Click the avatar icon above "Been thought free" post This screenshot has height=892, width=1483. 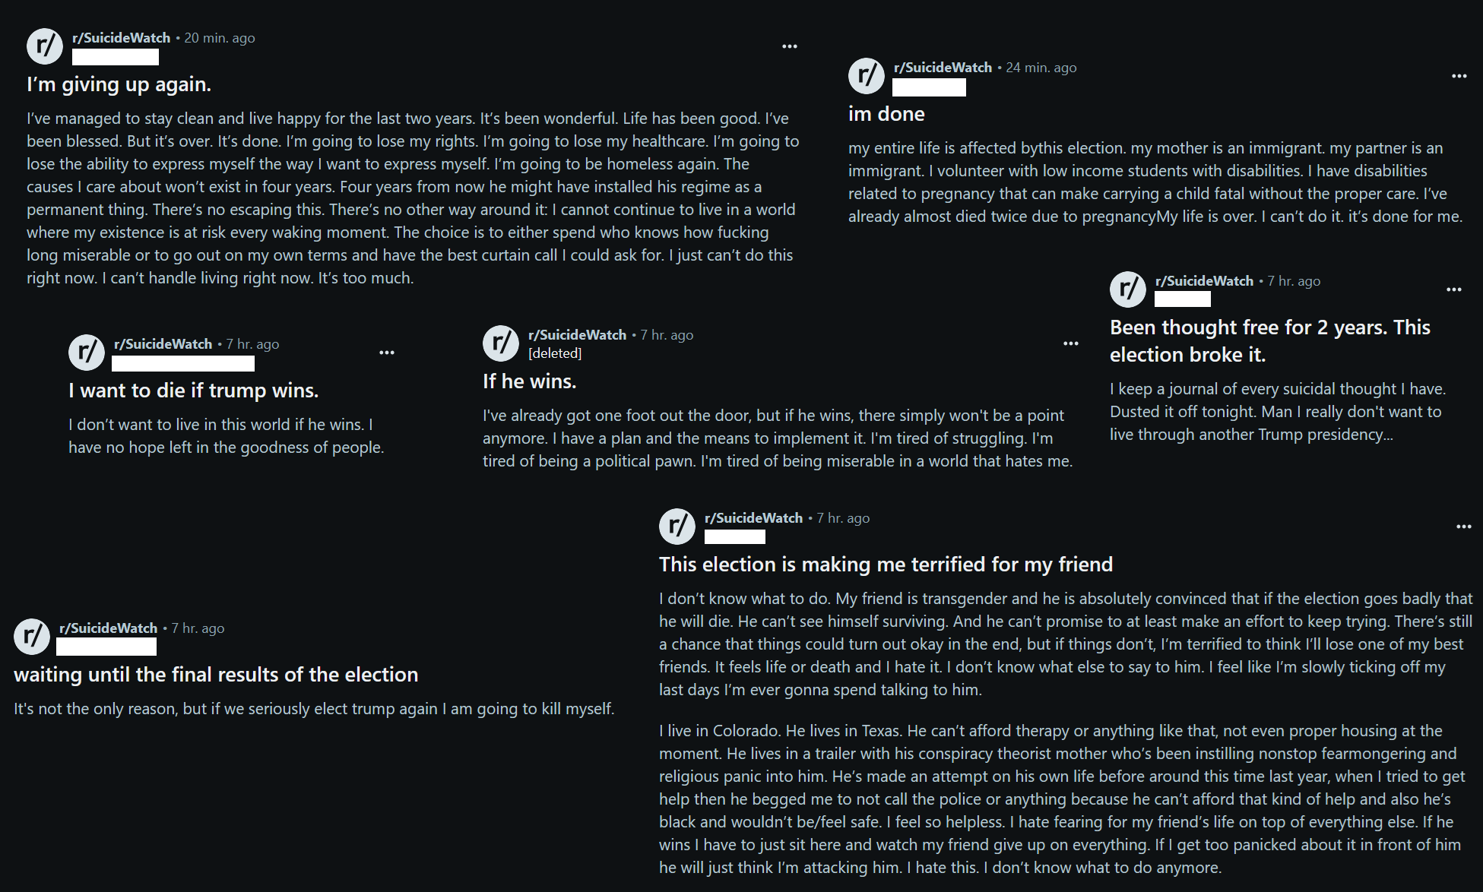[1128, 289]
